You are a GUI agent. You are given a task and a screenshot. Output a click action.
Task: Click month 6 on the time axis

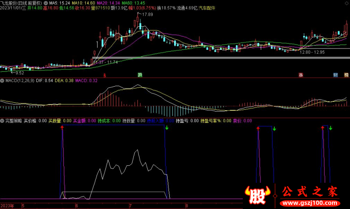77,205
